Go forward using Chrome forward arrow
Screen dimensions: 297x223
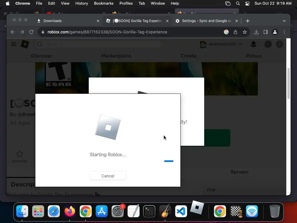22,32
